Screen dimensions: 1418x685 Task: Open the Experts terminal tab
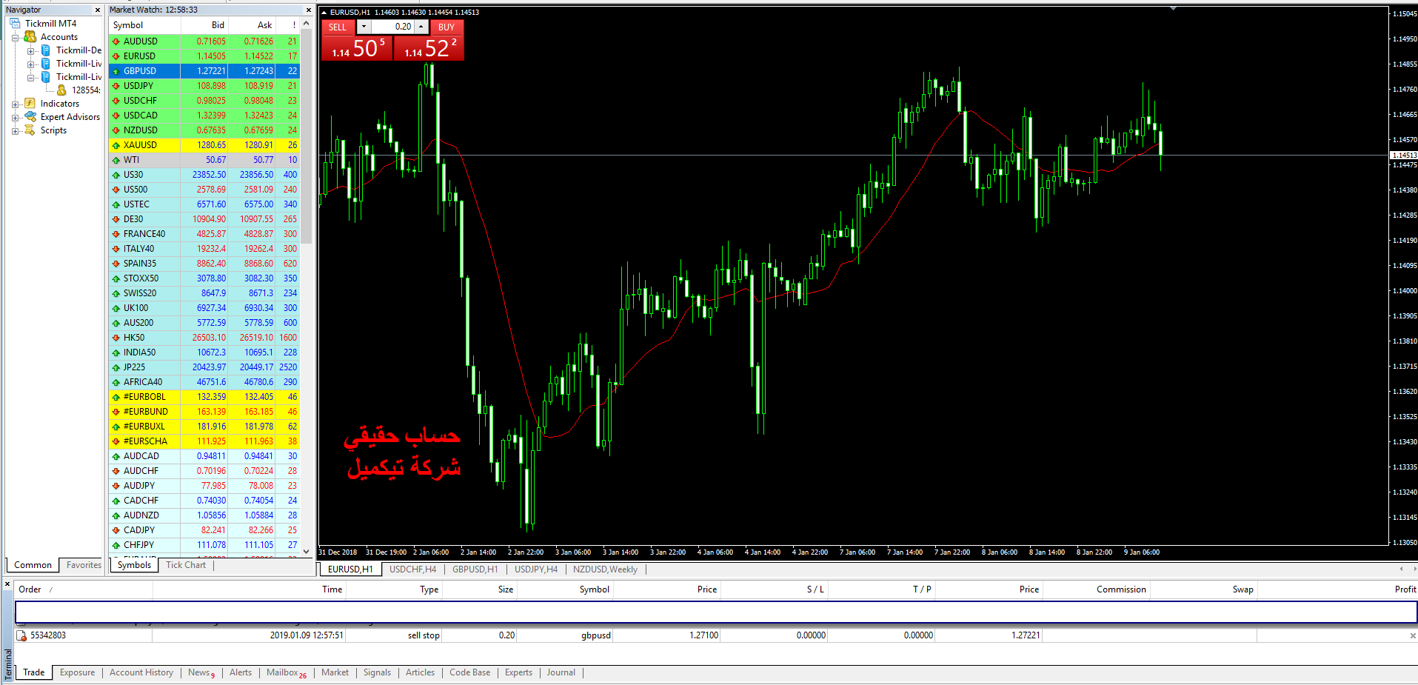pos(519,672)
